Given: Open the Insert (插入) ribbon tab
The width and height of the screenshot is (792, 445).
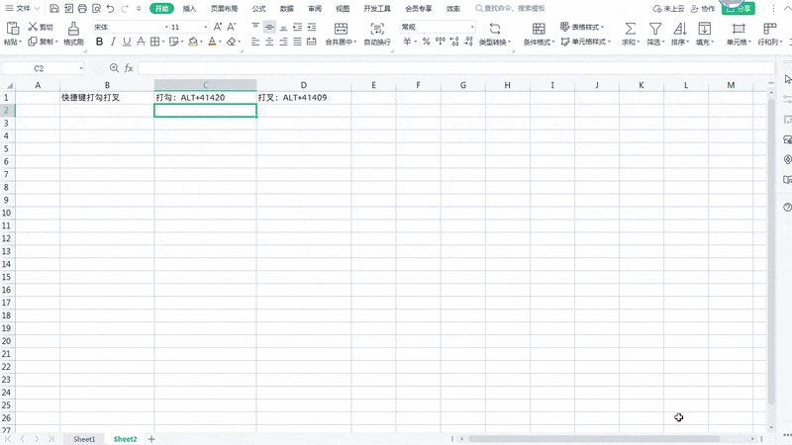Looking at the screenshot, I should coord(189,8).
